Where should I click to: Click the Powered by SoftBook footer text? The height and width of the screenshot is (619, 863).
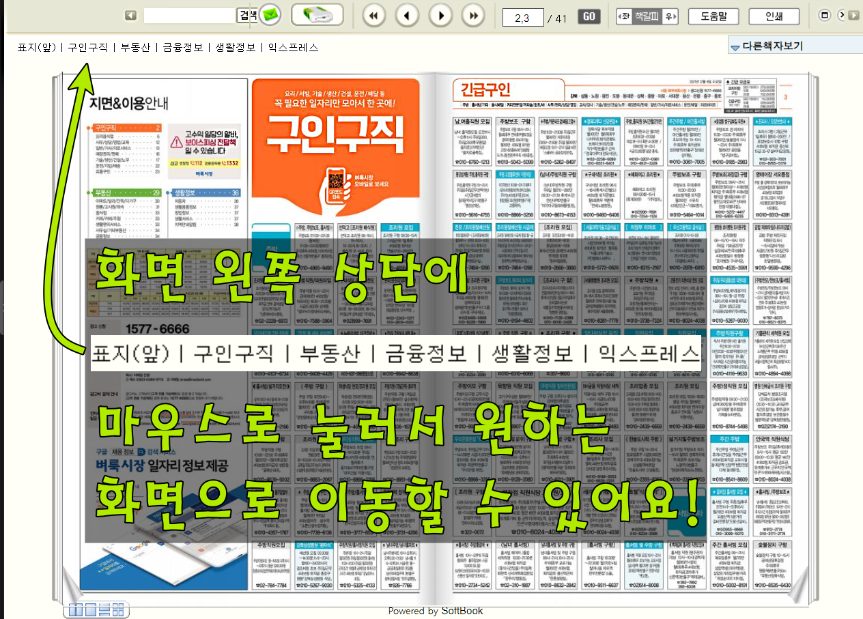(436, 611)
